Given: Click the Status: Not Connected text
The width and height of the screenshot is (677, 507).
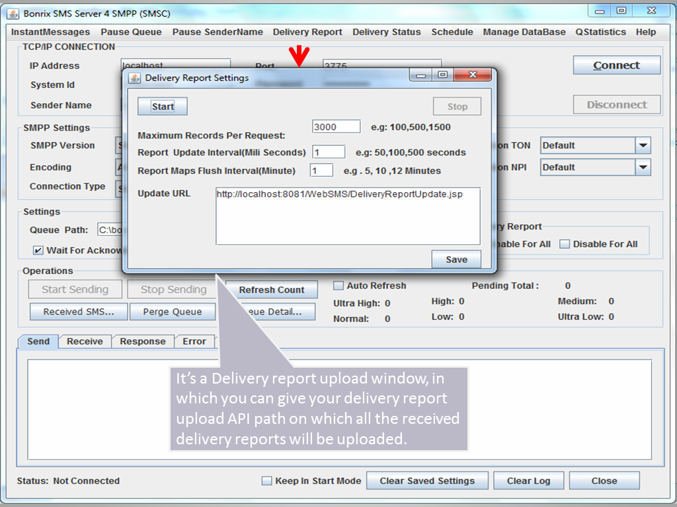Looking at the screenshot, I should pos(68,481).
